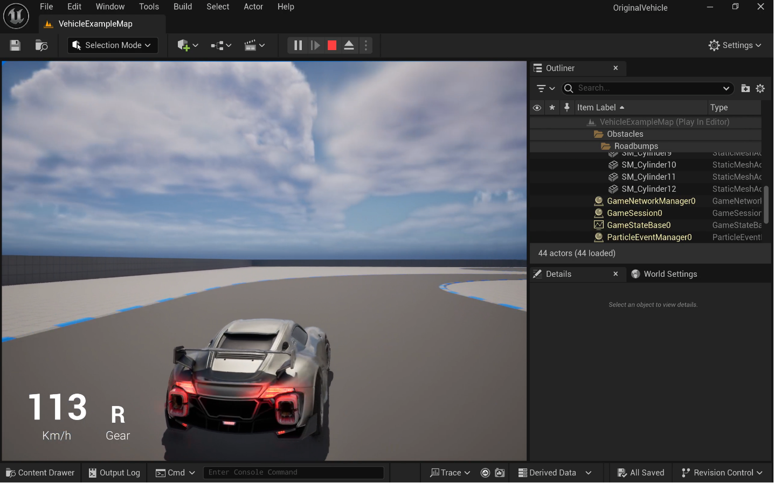Screen dimensions: 774x483
Task: Open the Content Drawer
Action: click(40, 473)
